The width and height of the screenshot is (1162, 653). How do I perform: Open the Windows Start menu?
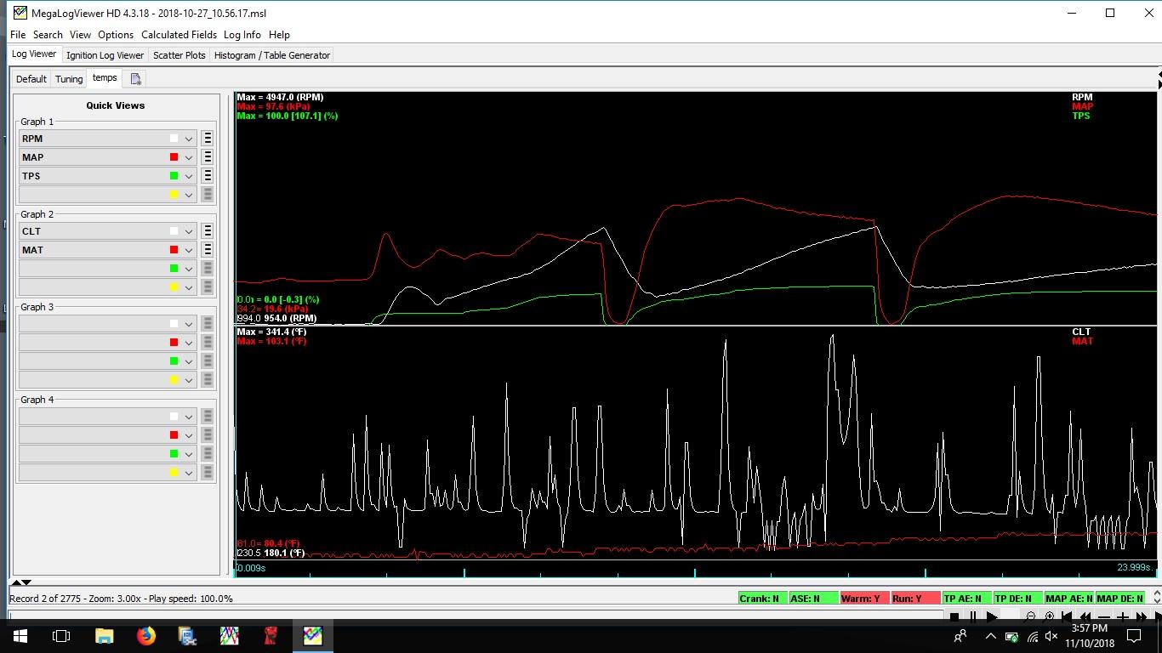(x=20, y=635)
